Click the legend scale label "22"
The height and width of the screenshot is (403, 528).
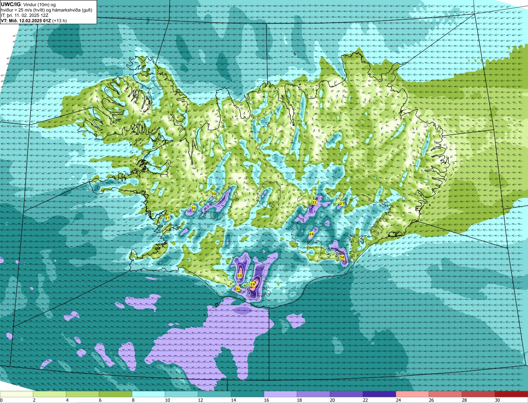(365, 400)
